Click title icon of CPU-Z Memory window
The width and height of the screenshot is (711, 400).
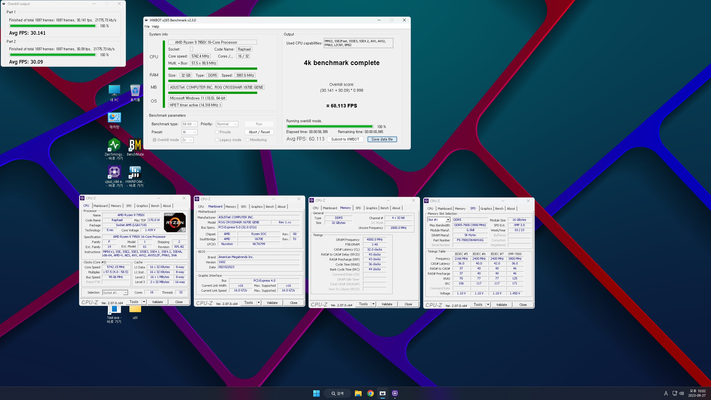[312, 200]
